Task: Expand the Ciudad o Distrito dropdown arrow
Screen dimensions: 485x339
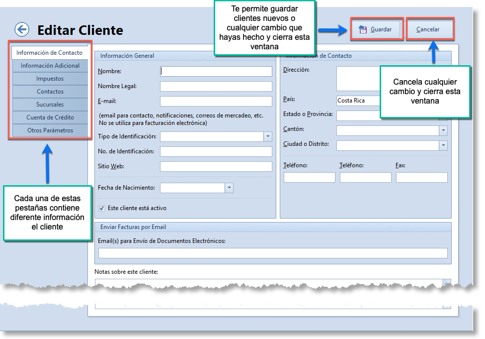Action: (x=443, y=145)
